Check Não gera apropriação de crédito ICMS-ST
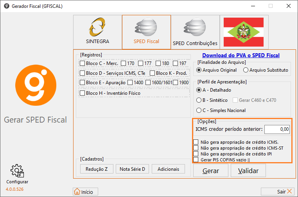The image size is (298, 197). (196, 148)
